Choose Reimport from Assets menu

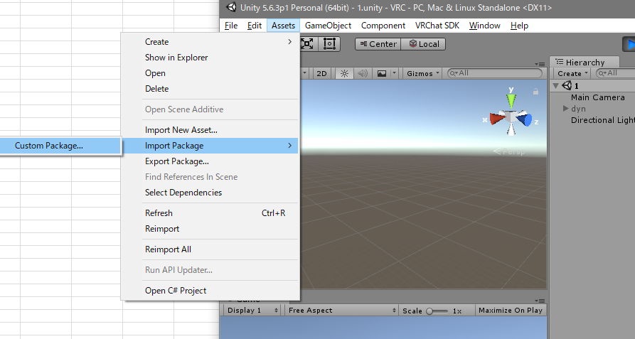coord(210,229)
